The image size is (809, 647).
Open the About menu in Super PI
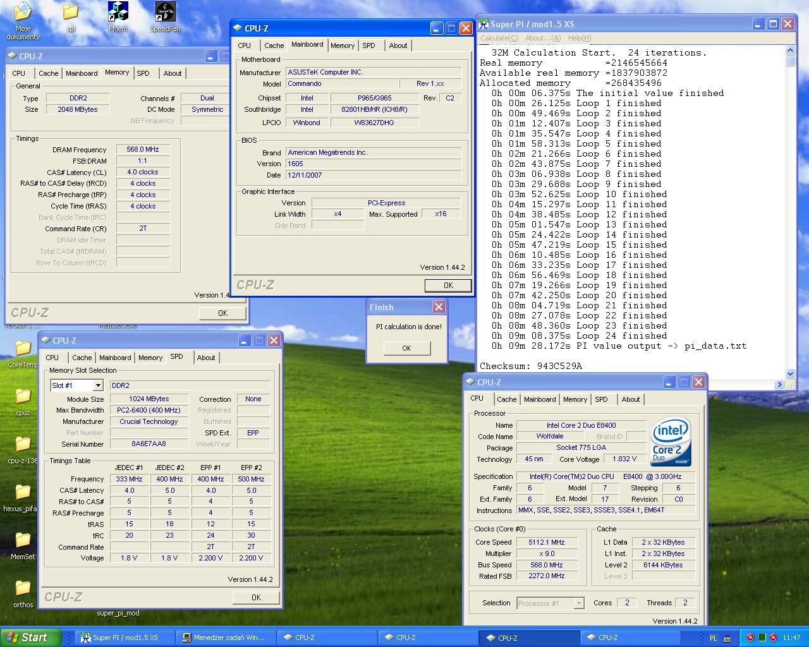click(x=543, y=38)
